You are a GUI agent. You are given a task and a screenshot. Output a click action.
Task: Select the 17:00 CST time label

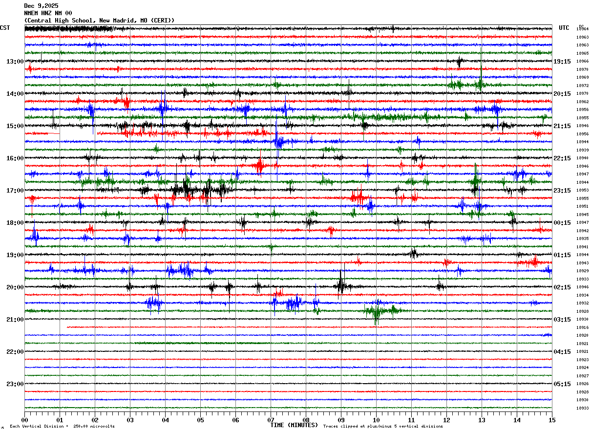[x=15, y=191]
